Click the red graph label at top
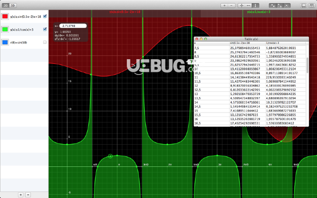The image size is (317, 198). 125,12
